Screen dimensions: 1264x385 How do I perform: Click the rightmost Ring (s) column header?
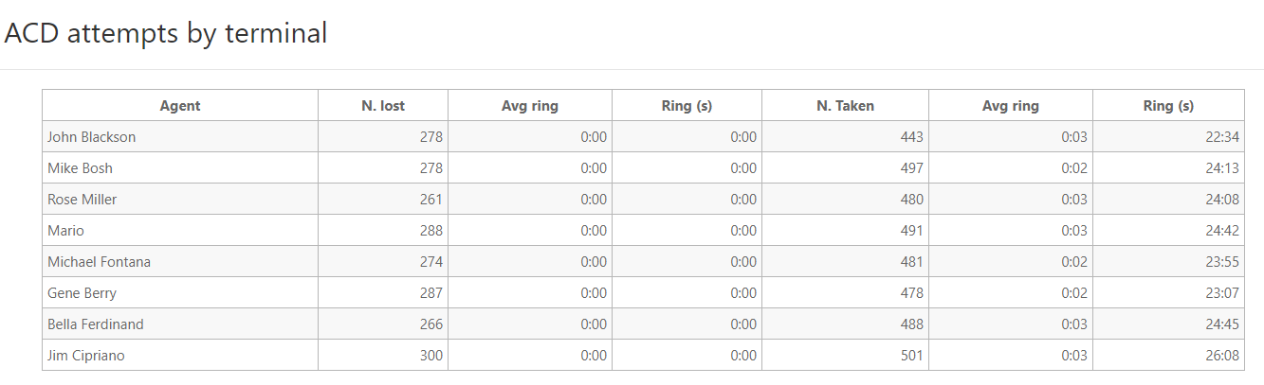[1168, 106]
